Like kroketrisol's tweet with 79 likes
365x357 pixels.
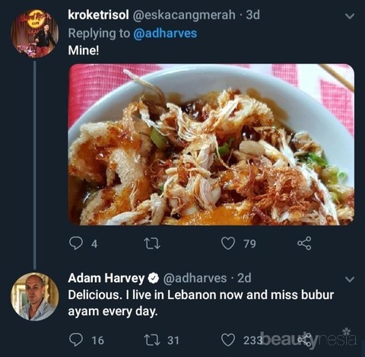(228, 244)
